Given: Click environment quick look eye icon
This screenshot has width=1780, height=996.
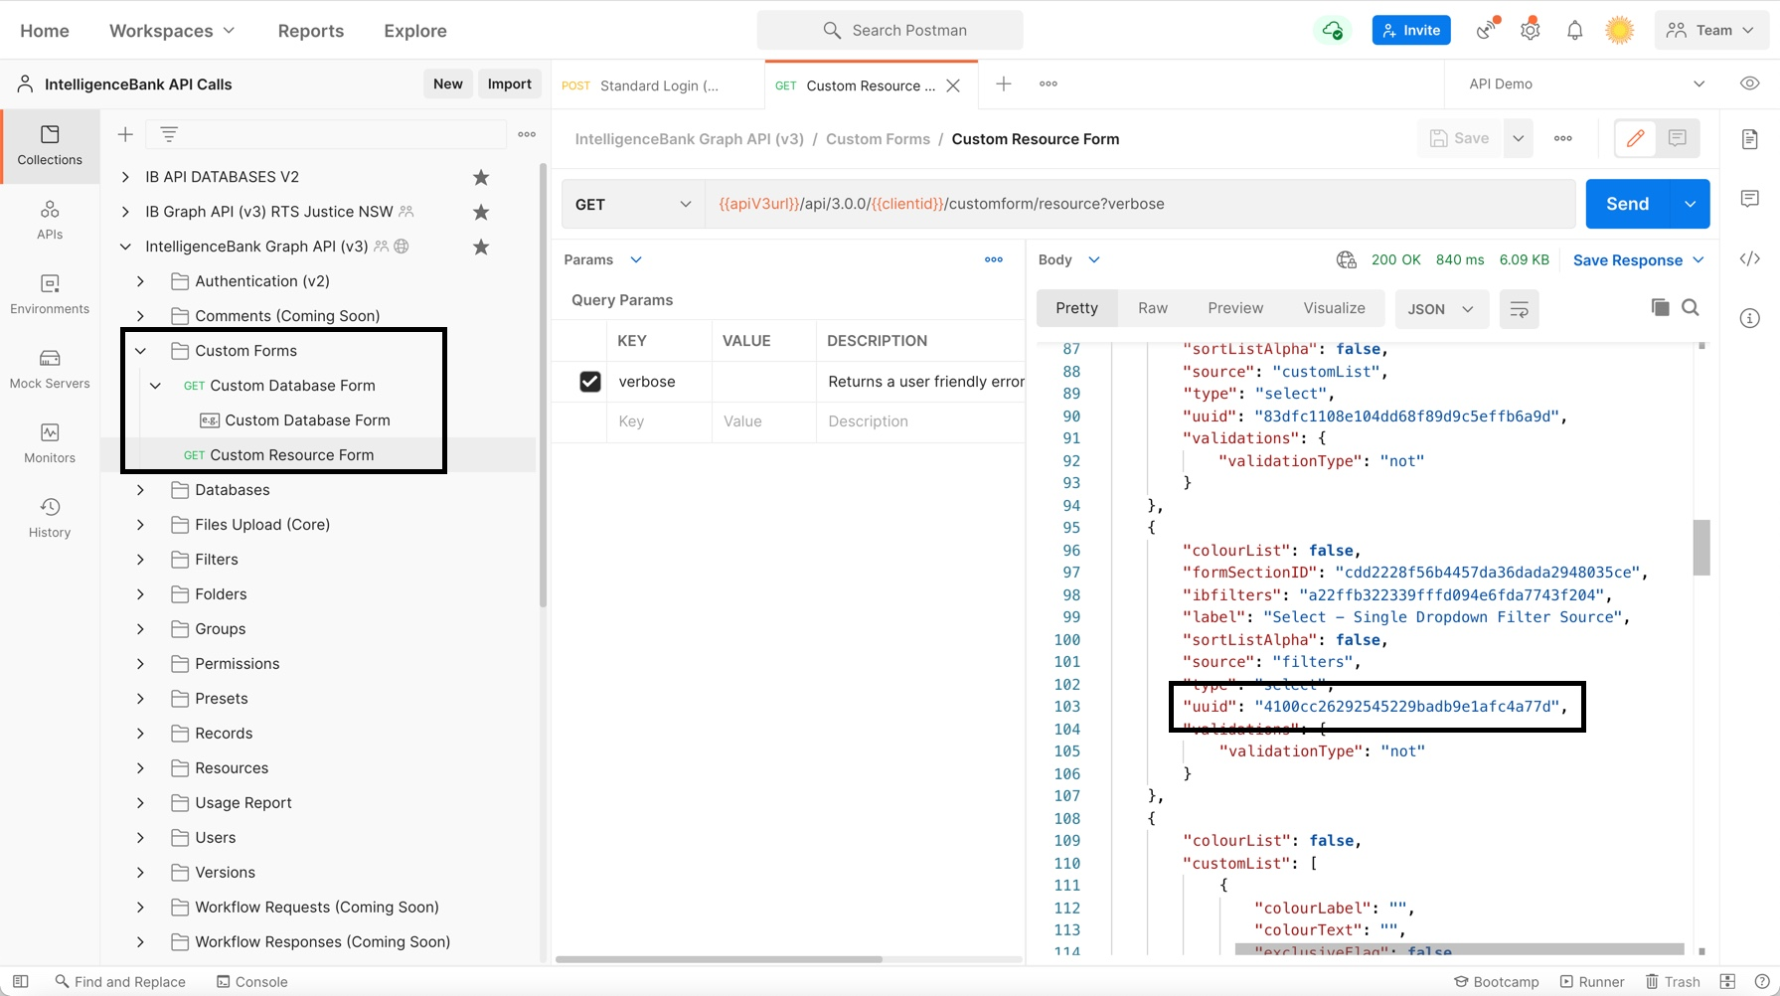Looking at the screenshot, I should pyautogui.click(x=1750, y=84).
